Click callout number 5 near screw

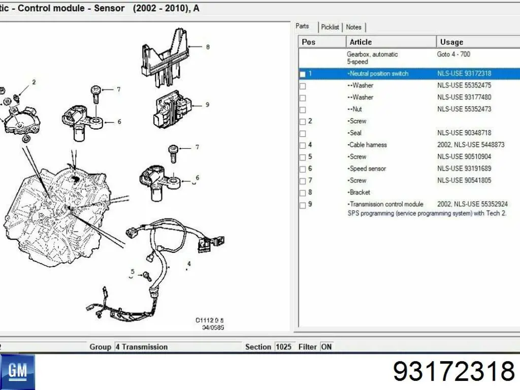tap(133, 272)
